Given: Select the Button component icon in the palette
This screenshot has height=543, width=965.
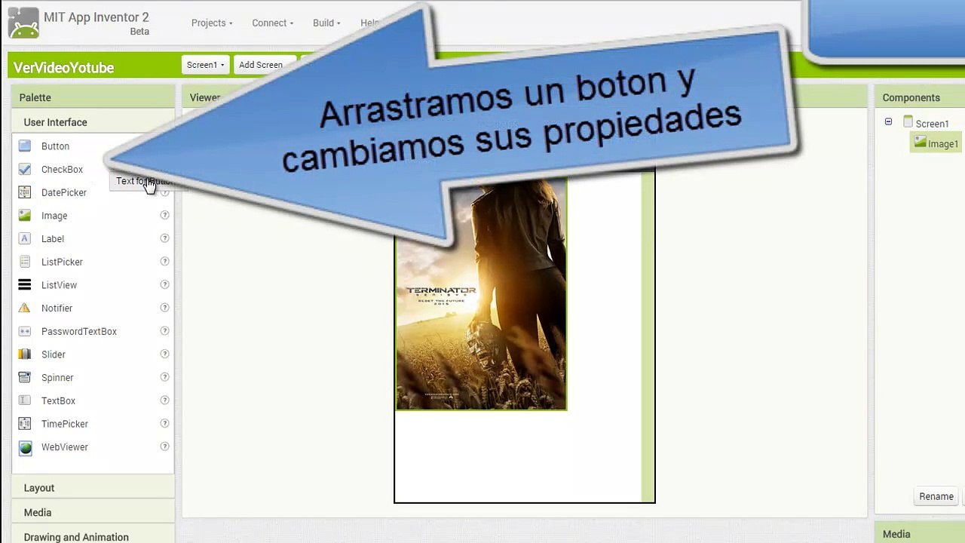Looking at the screenshot, I should (x=25, y=146).
